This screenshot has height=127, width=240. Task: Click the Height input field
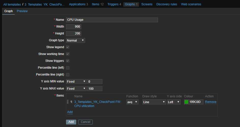pos(74,33)
